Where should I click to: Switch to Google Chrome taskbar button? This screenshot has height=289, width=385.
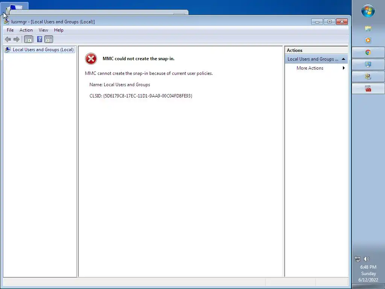[368, 52]
